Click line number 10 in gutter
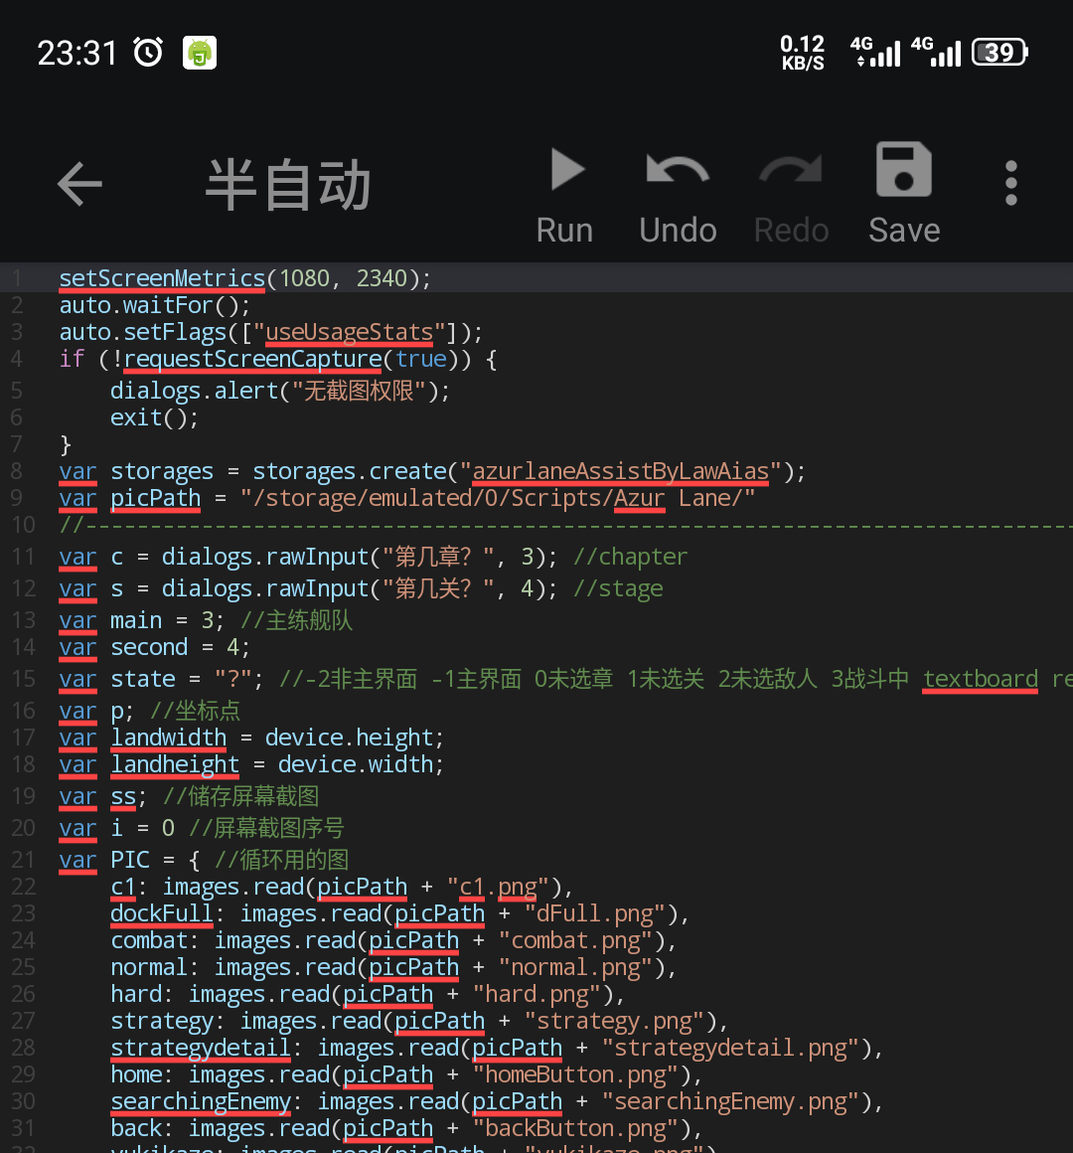 [x=23, y=525]
